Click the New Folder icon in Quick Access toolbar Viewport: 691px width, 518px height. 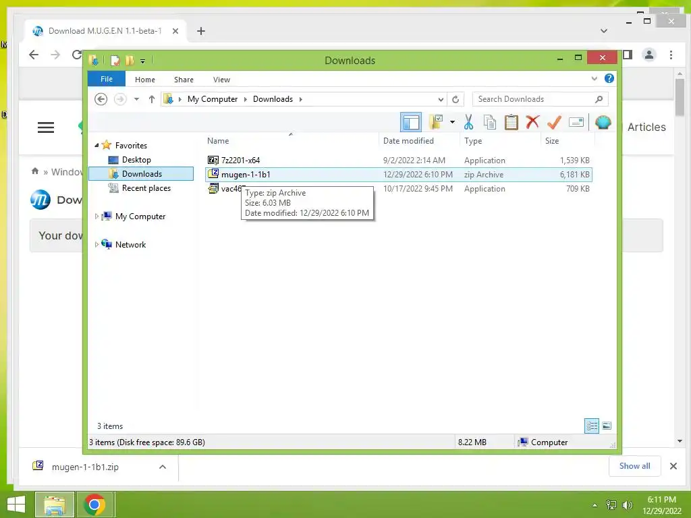coord(130,60)
